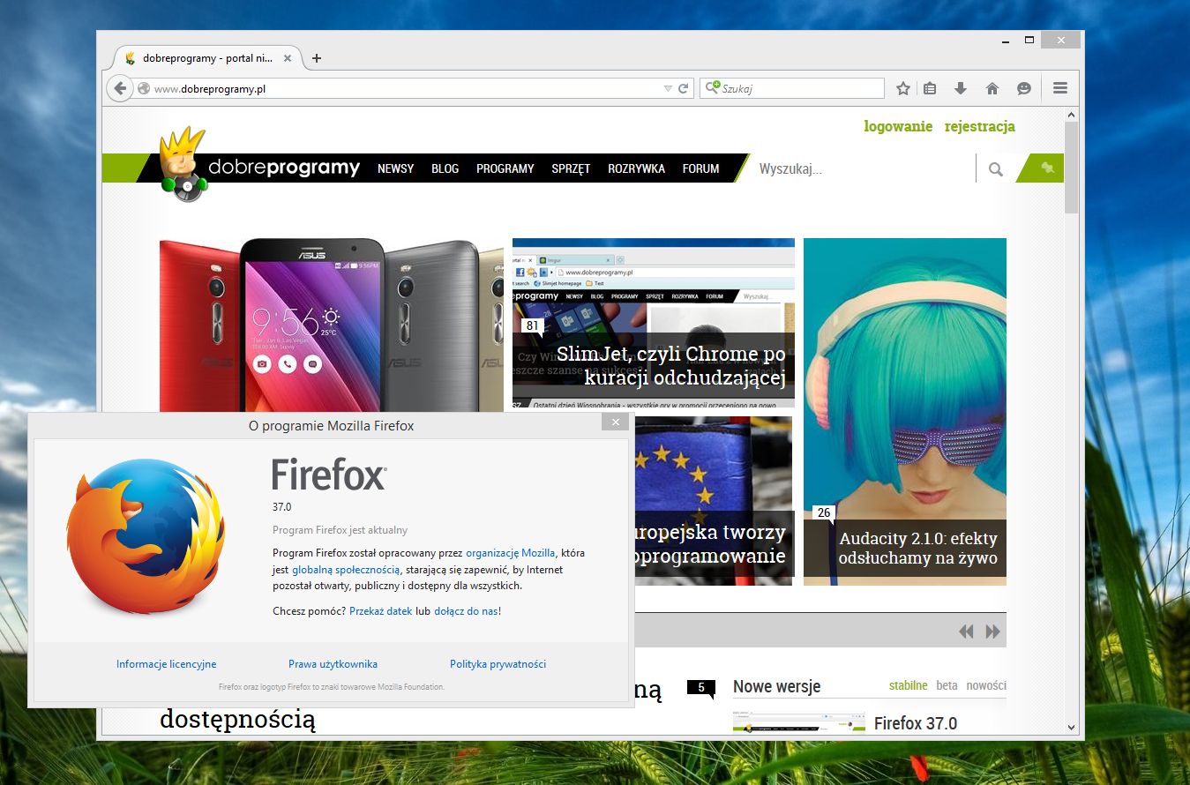The width and height of the screenshot is (1190, 785).
Task: Reload the page with refresh icon
Action: [x=683, y=88]
